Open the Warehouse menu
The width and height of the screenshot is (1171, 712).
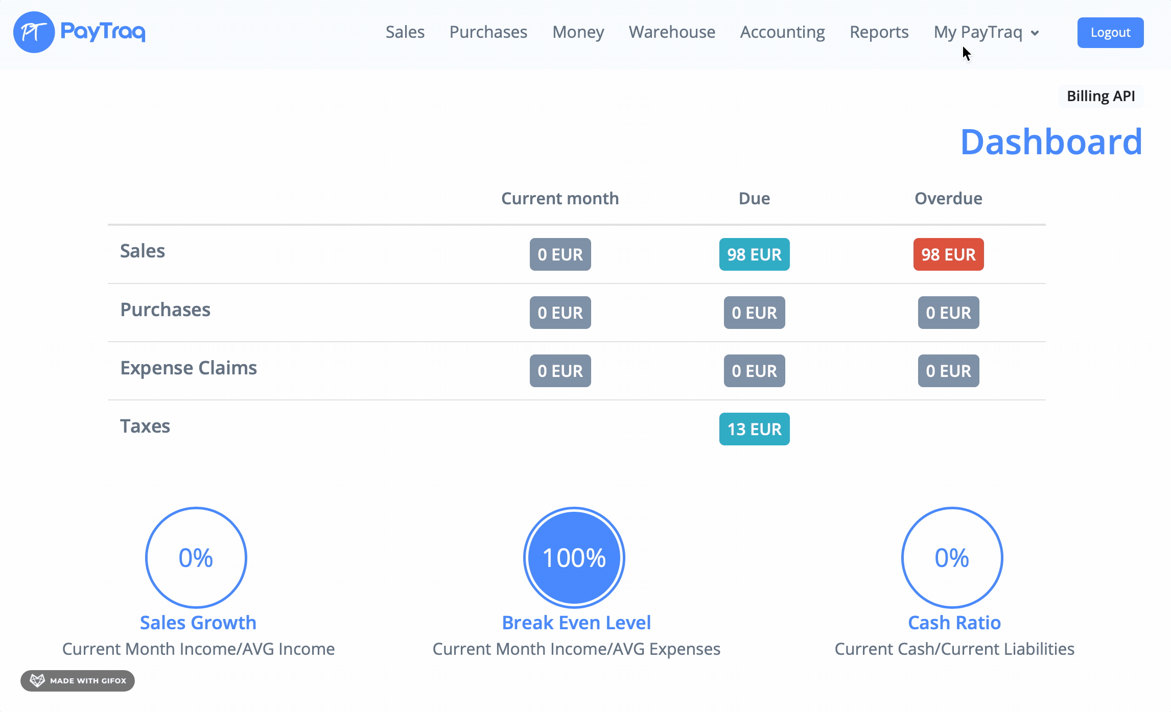tap(672, 32)
